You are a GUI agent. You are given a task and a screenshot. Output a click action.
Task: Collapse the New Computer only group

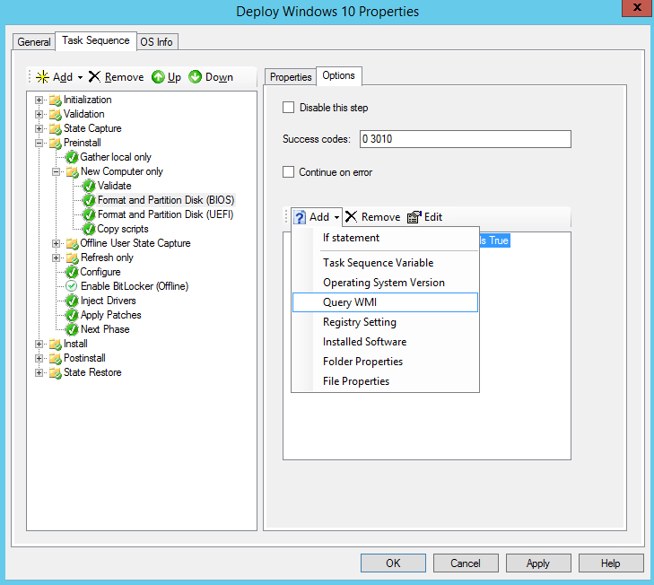56,172
